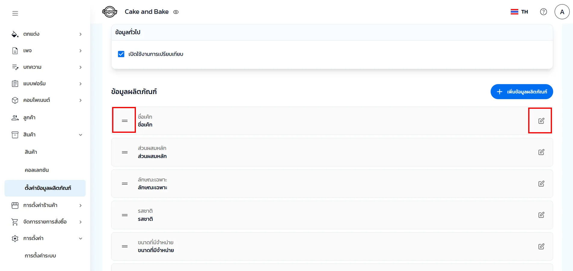This screenshot has height=271, width=573.
Task: Click edit icon for ลักษณะเฉพาะ
Action: (541, 184)
